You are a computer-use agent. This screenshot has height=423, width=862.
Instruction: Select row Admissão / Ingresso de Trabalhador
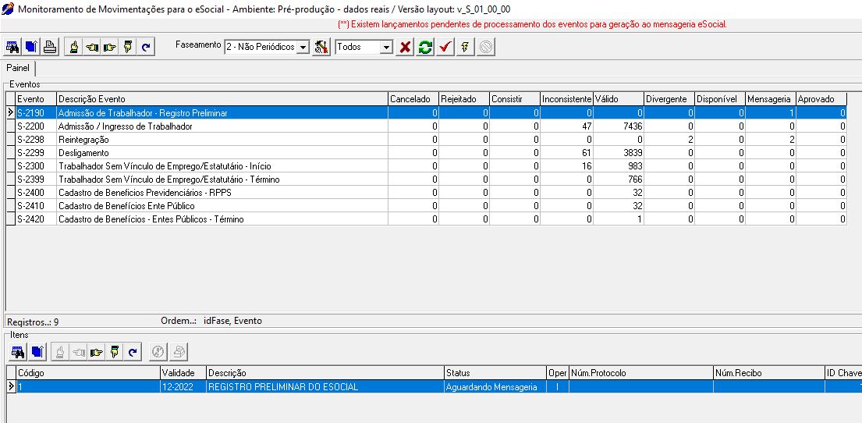pos(426,126)
